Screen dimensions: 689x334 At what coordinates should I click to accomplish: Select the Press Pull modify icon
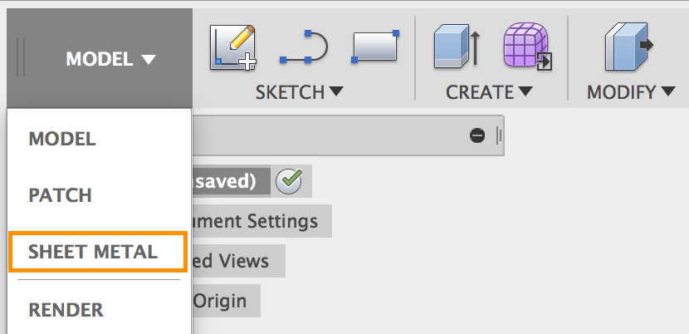628,47
